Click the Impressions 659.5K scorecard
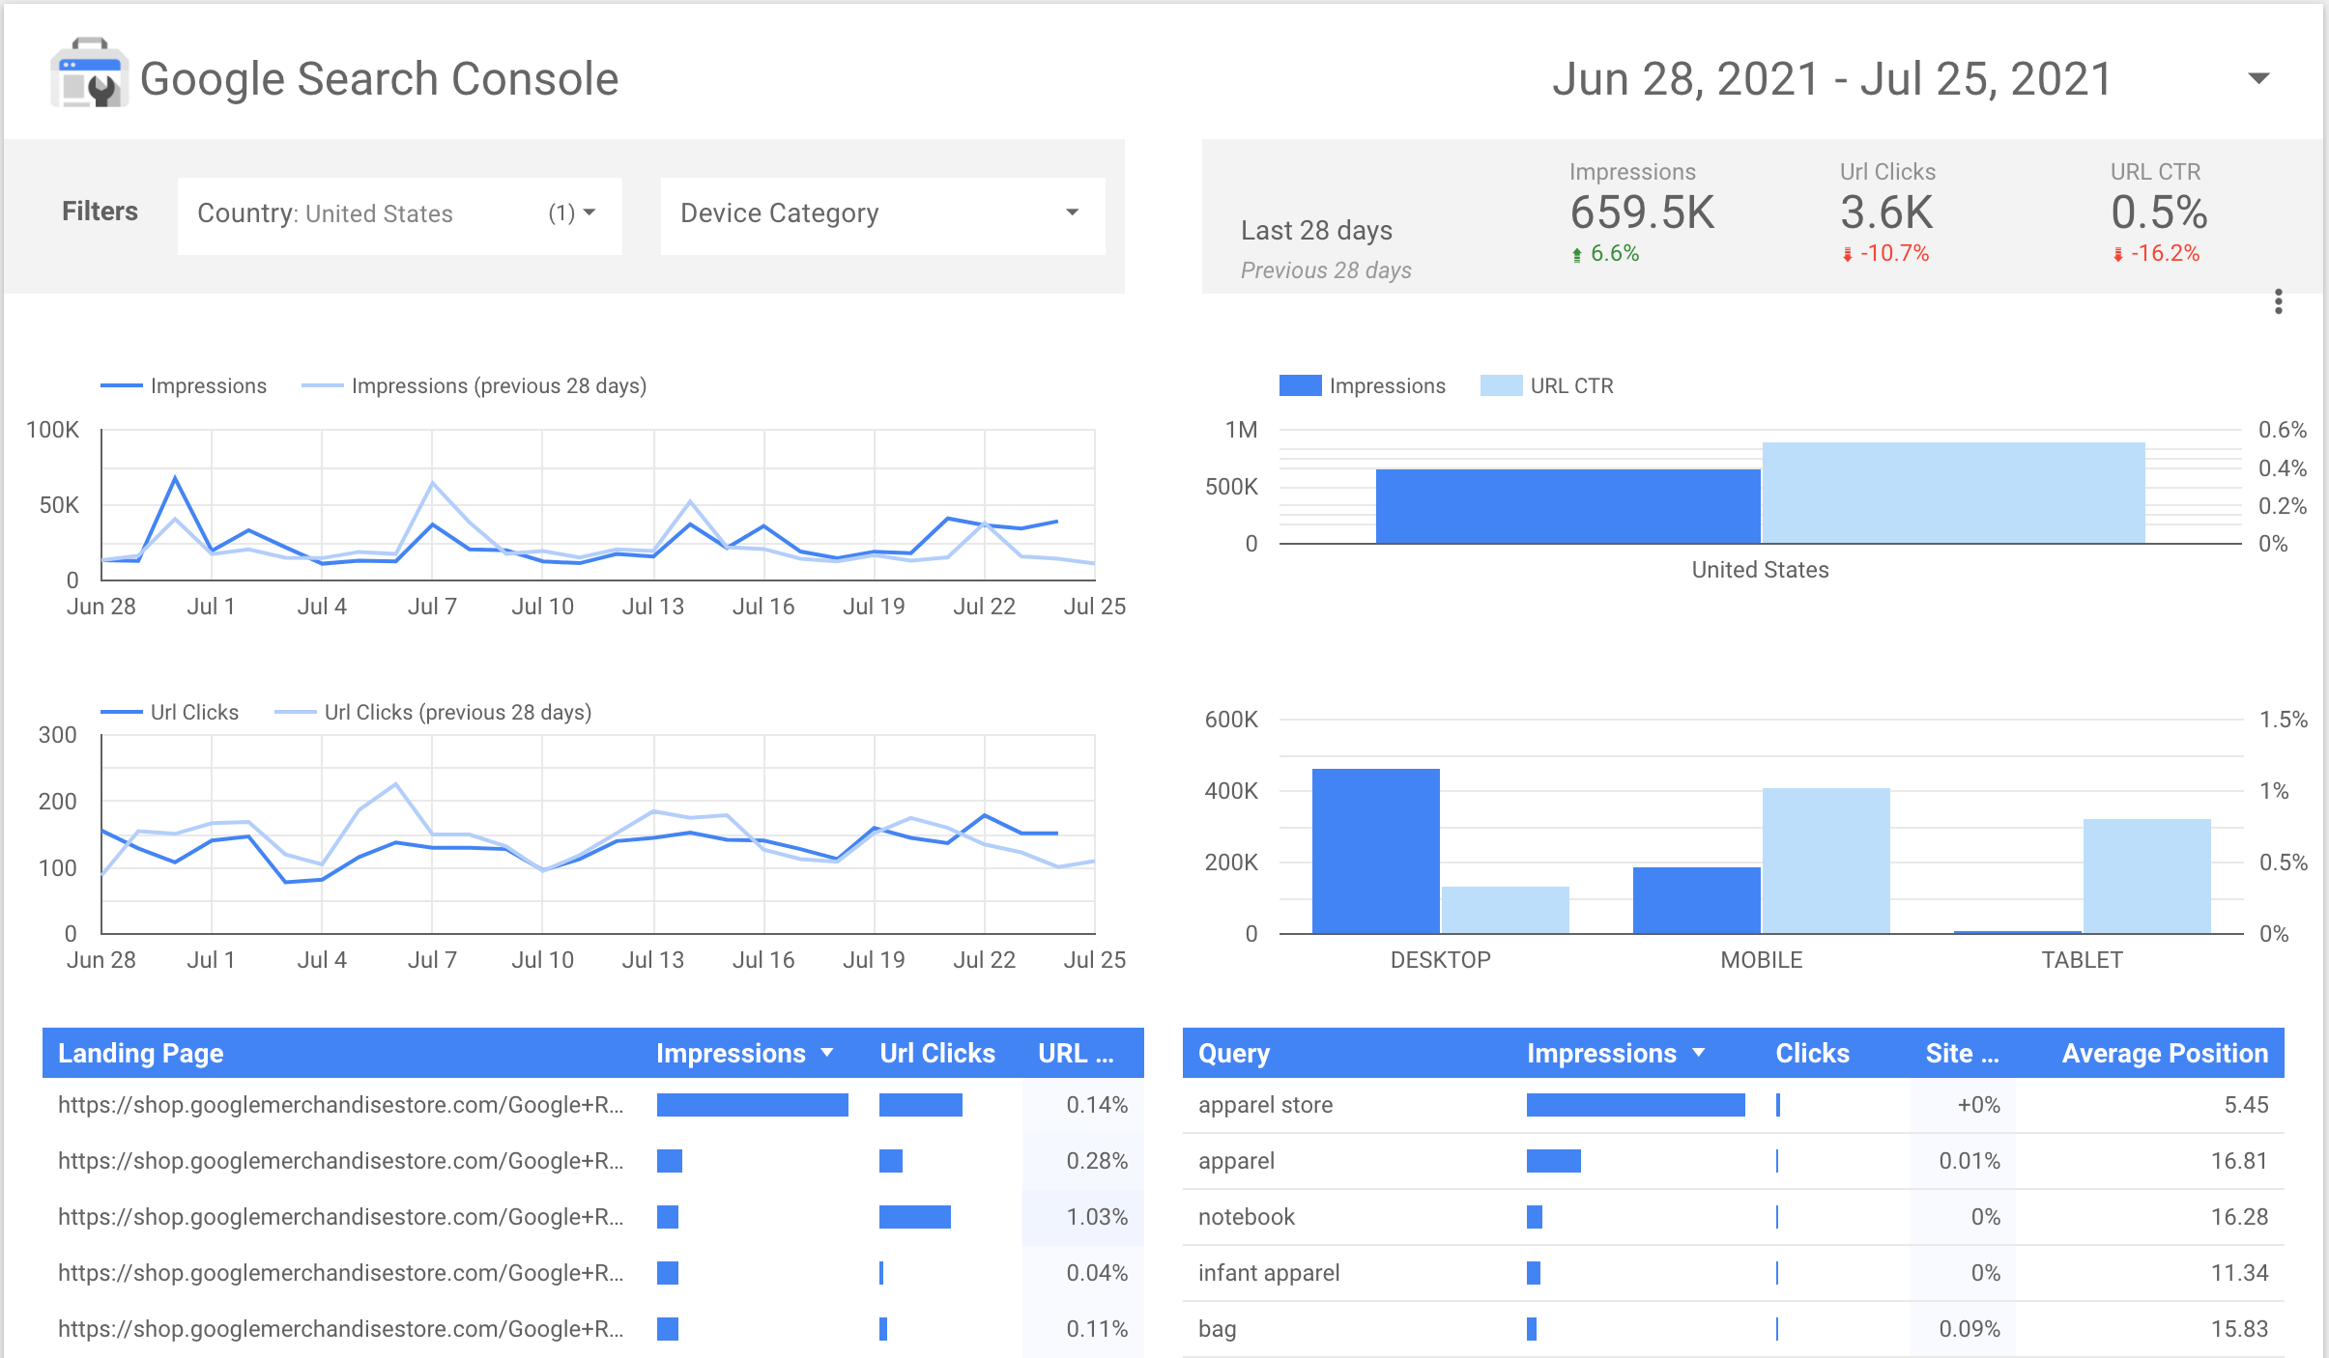 [x=1642, y=212]
